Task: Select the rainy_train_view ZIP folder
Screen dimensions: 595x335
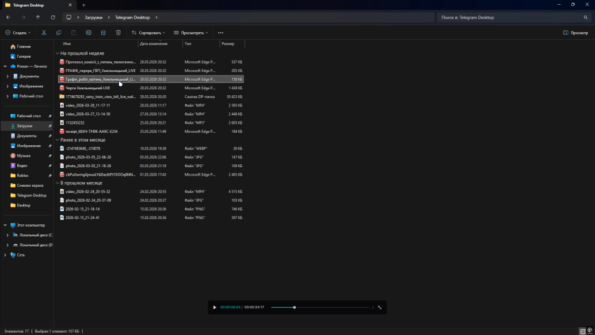Action: click(151, 97)
